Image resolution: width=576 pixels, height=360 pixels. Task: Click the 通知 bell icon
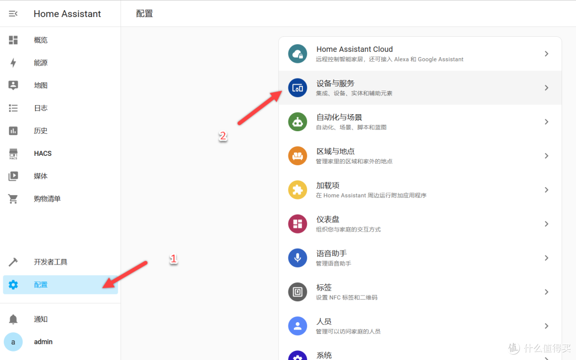click(x=13, y=319)
